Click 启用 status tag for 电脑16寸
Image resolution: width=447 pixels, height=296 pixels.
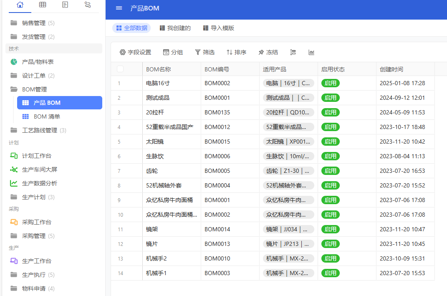point(330,83)
